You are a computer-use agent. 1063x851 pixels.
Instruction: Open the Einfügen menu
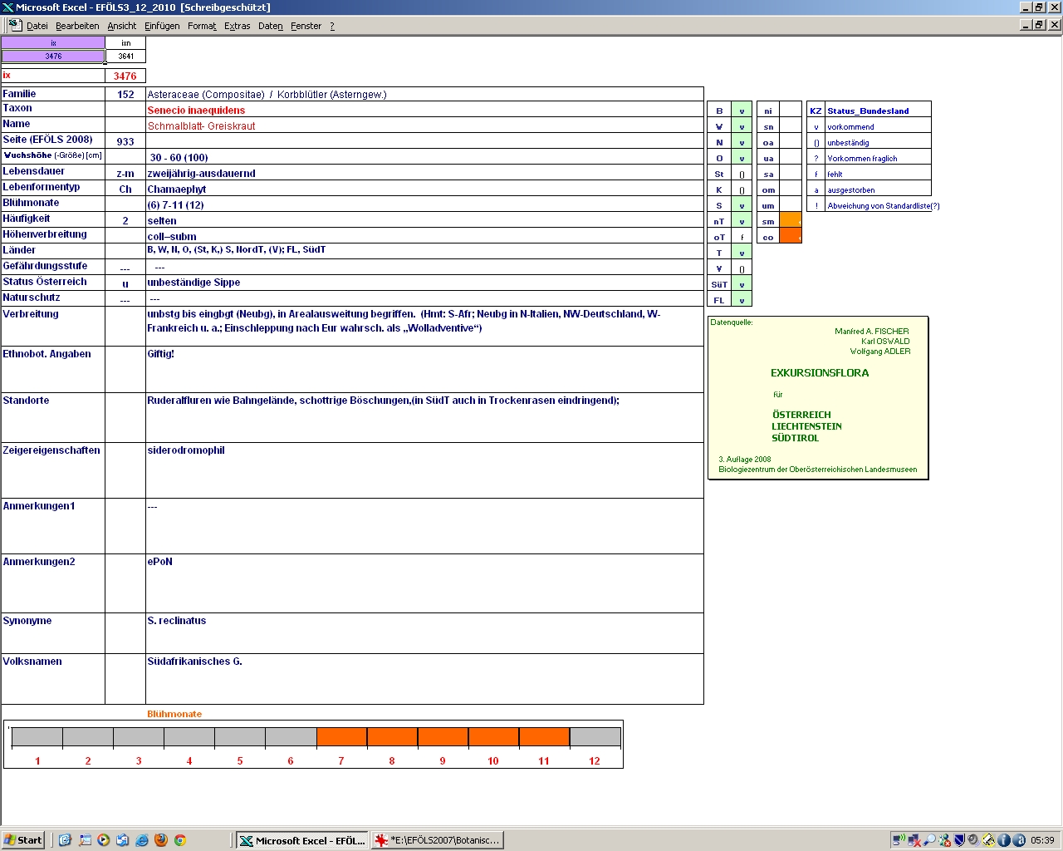pos(162,26)
